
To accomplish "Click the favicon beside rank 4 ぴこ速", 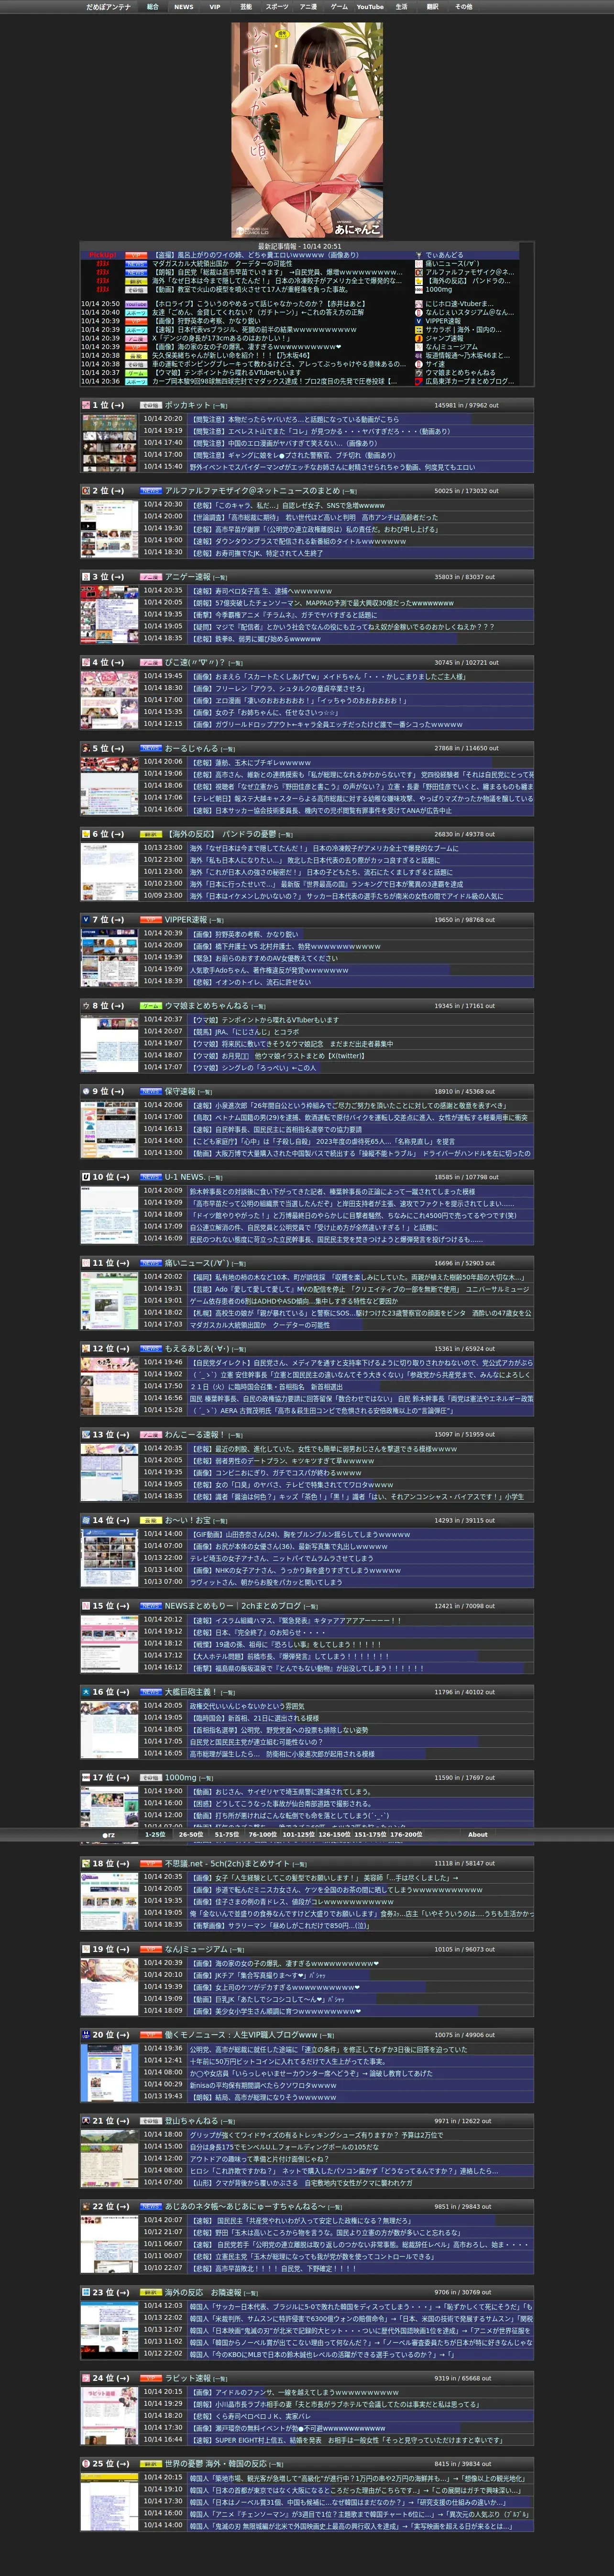I will 86,662.
